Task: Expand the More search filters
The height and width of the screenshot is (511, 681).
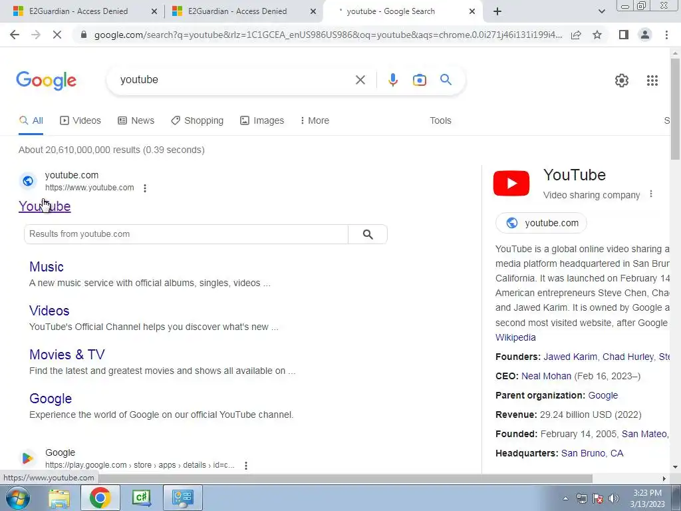Action: click(315, 121)
